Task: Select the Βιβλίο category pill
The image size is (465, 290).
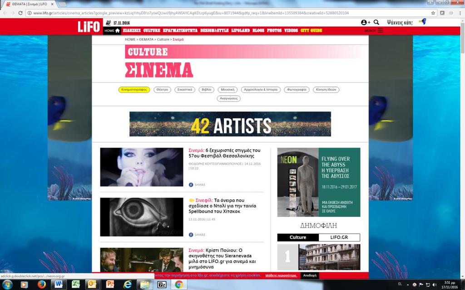Action: tap(207, 90)
